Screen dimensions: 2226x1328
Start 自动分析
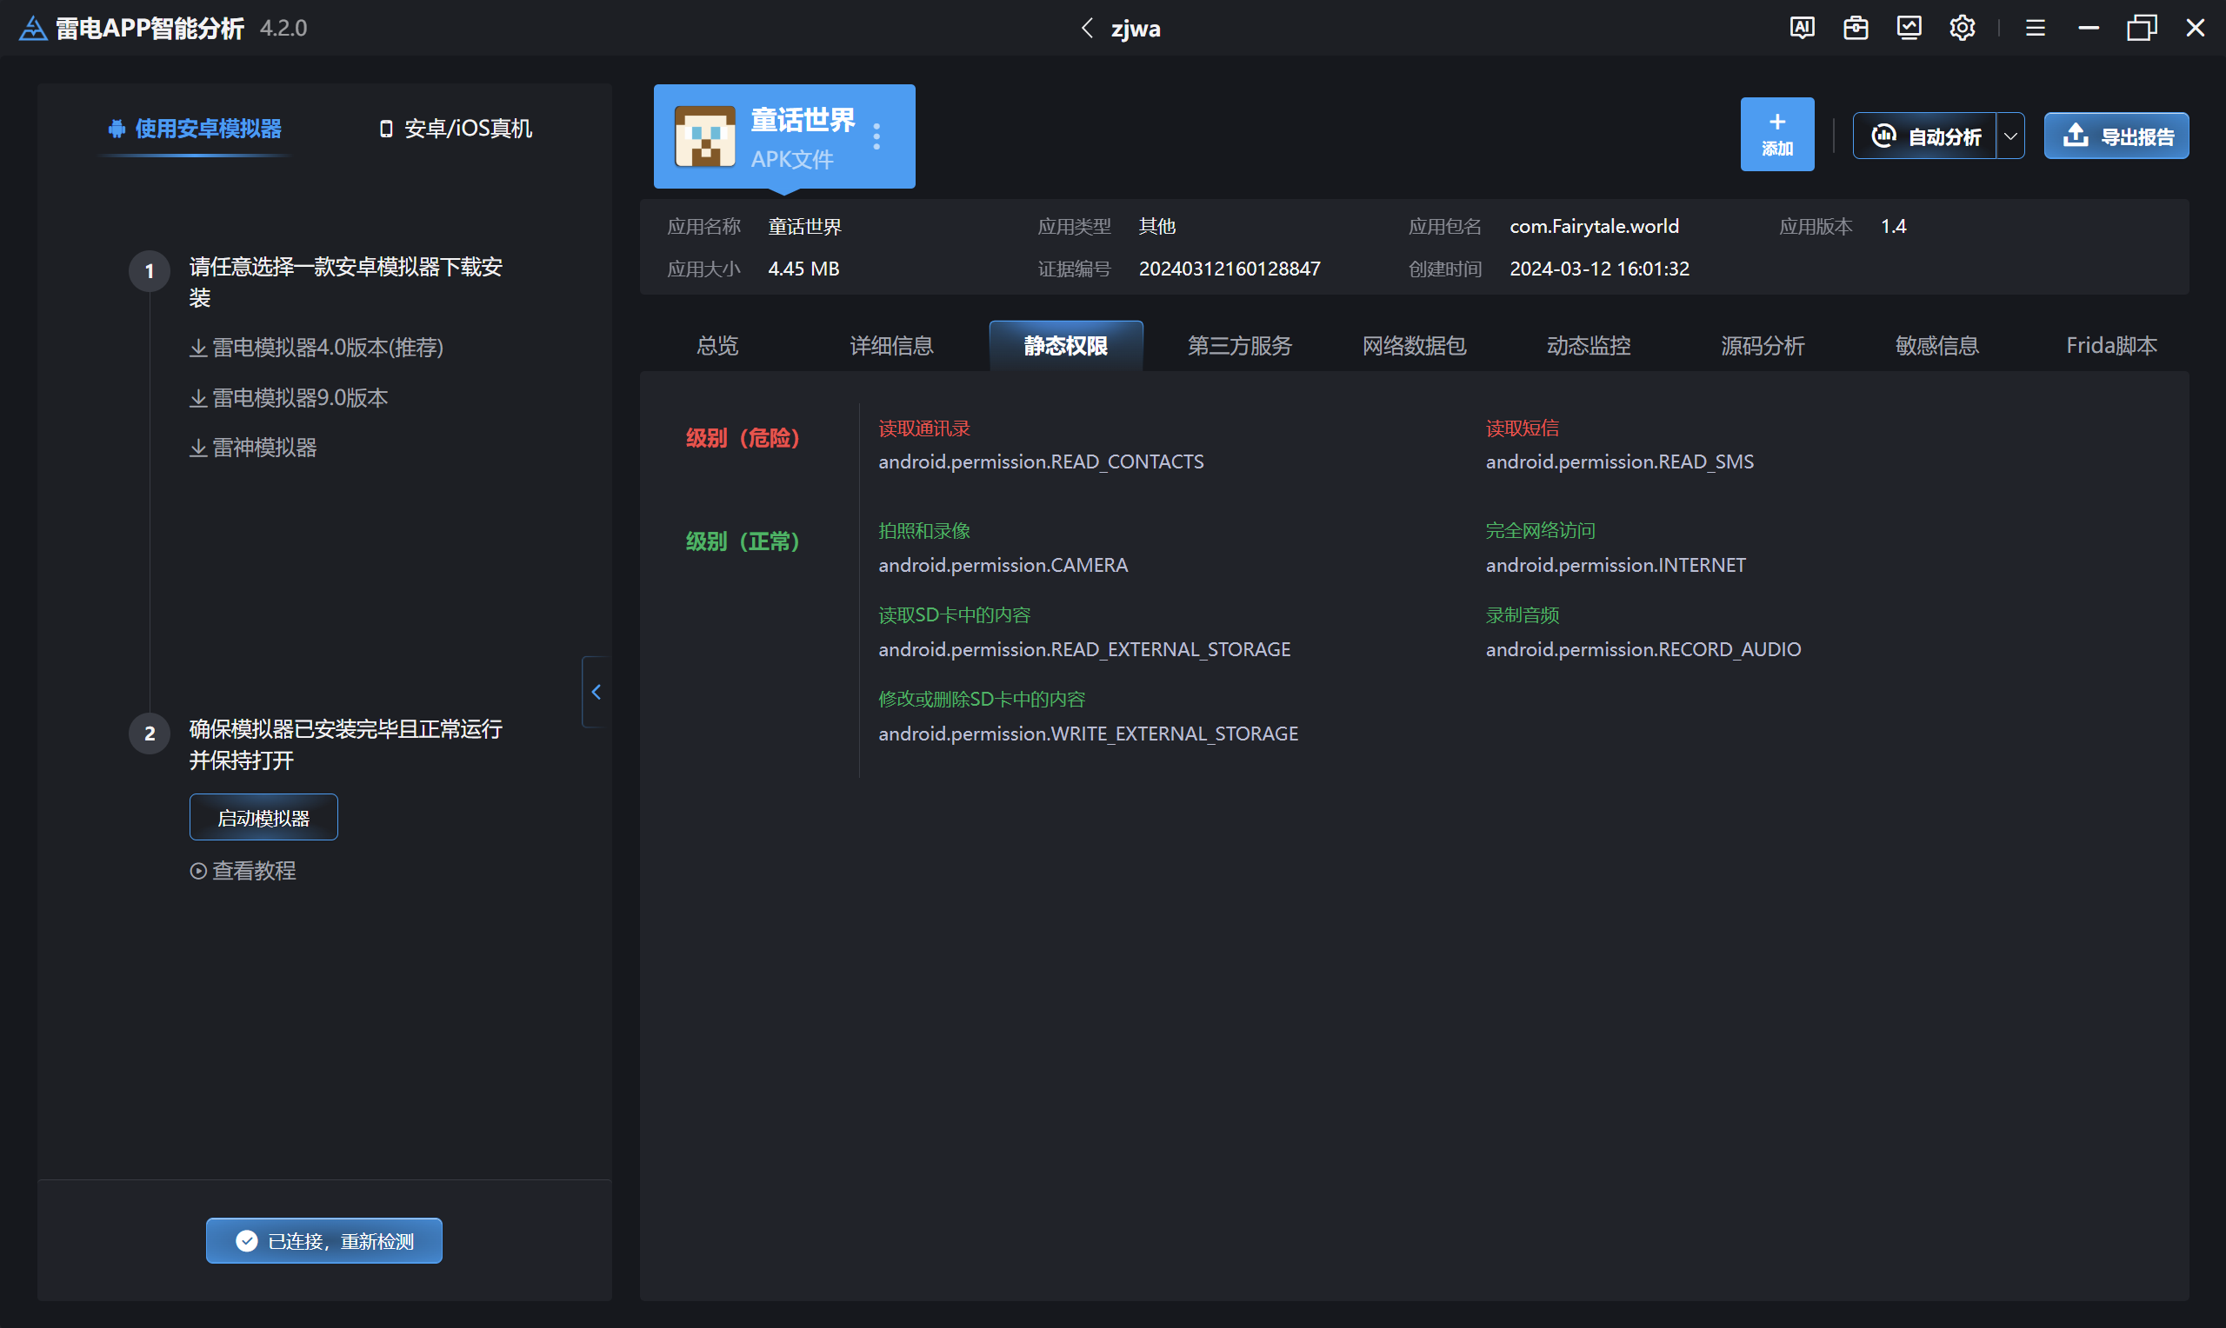tap(1924, 136)
